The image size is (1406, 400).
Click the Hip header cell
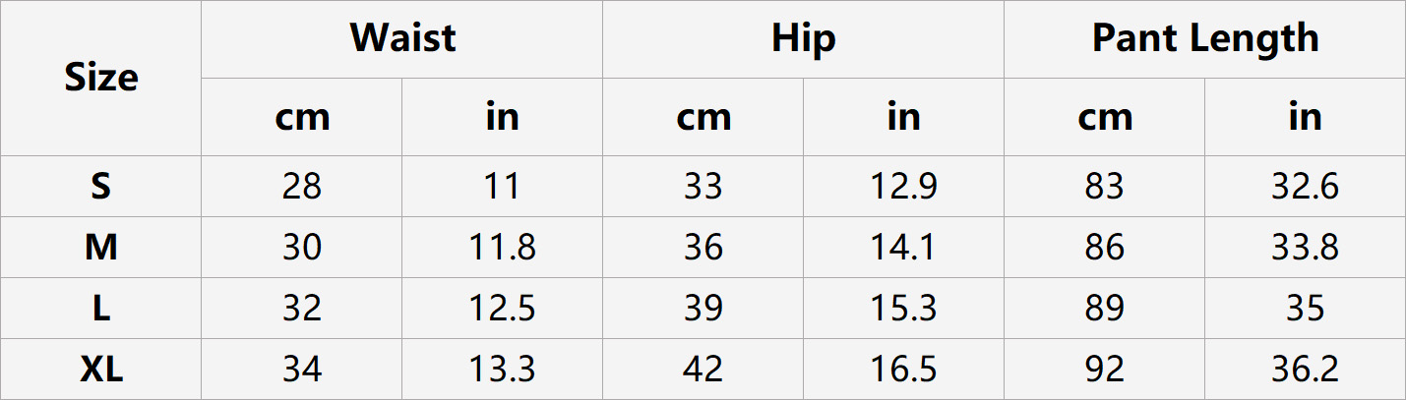[x=803, y=38]
